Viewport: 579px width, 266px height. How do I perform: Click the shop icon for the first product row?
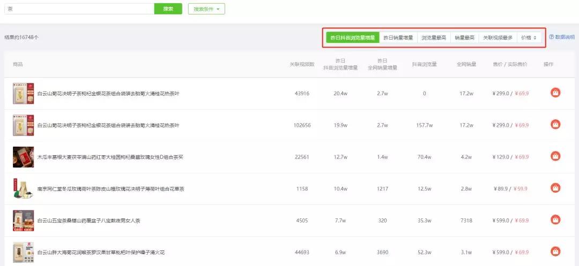click(555, 93)
